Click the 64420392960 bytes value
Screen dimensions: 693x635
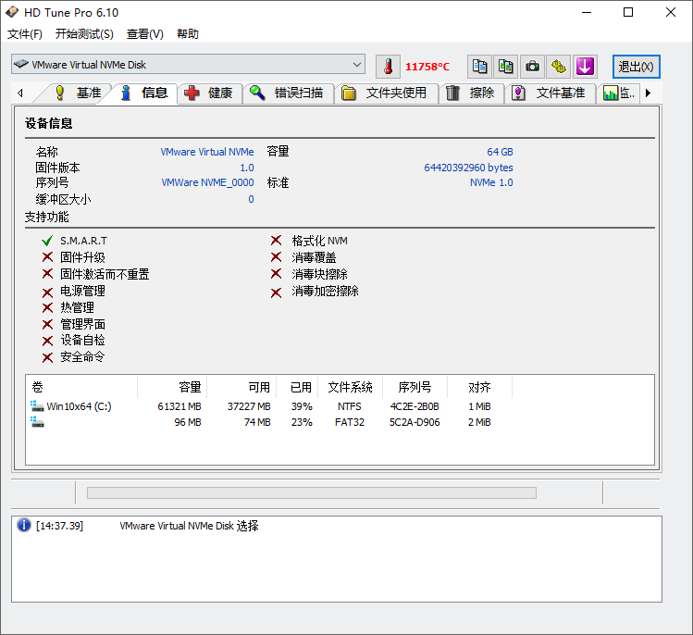coord(468,168)
